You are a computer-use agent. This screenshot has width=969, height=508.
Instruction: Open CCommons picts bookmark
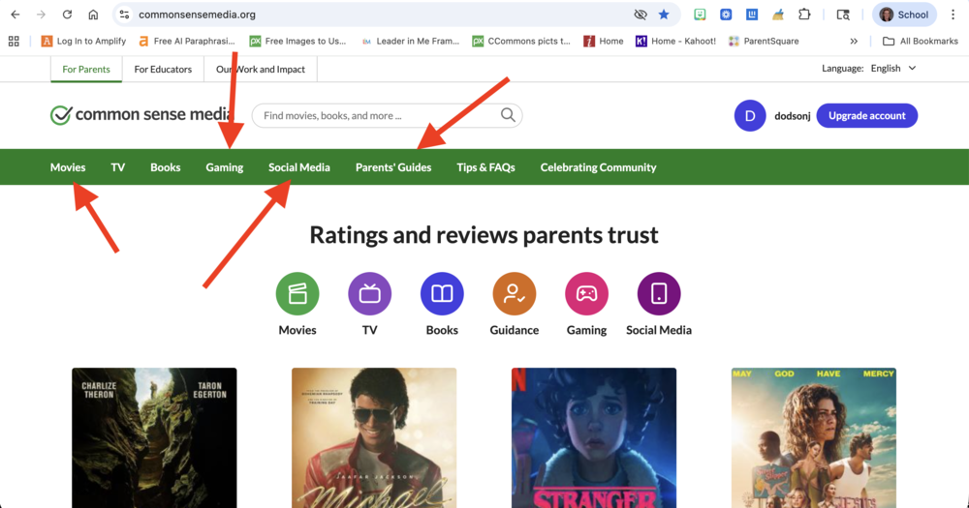(x=521, y=42)
